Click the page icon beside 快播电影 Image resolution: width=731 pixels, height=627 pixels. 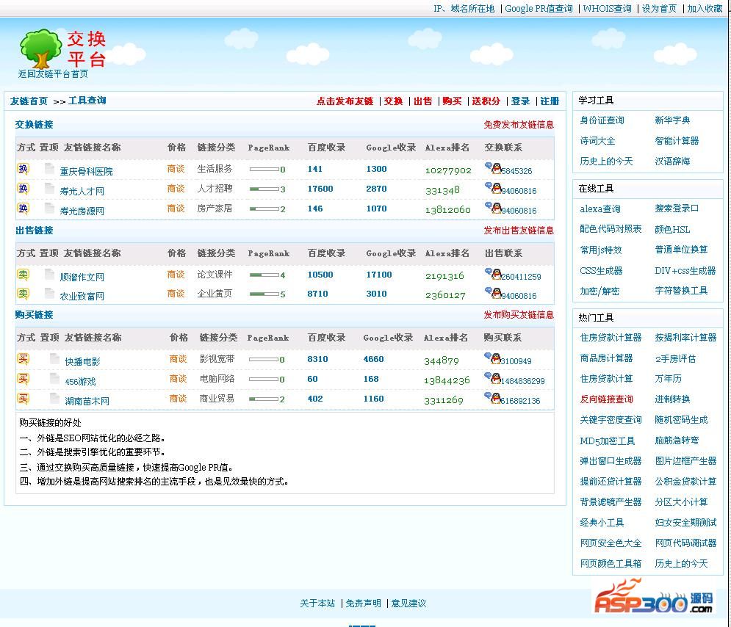pos(54,358)
